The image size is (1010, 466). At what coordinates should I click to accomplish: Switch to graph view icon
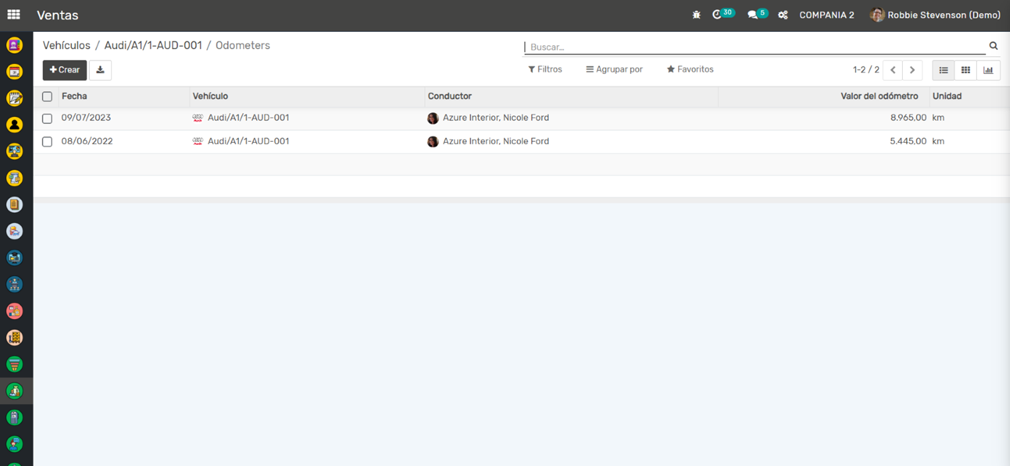(988, 70)
